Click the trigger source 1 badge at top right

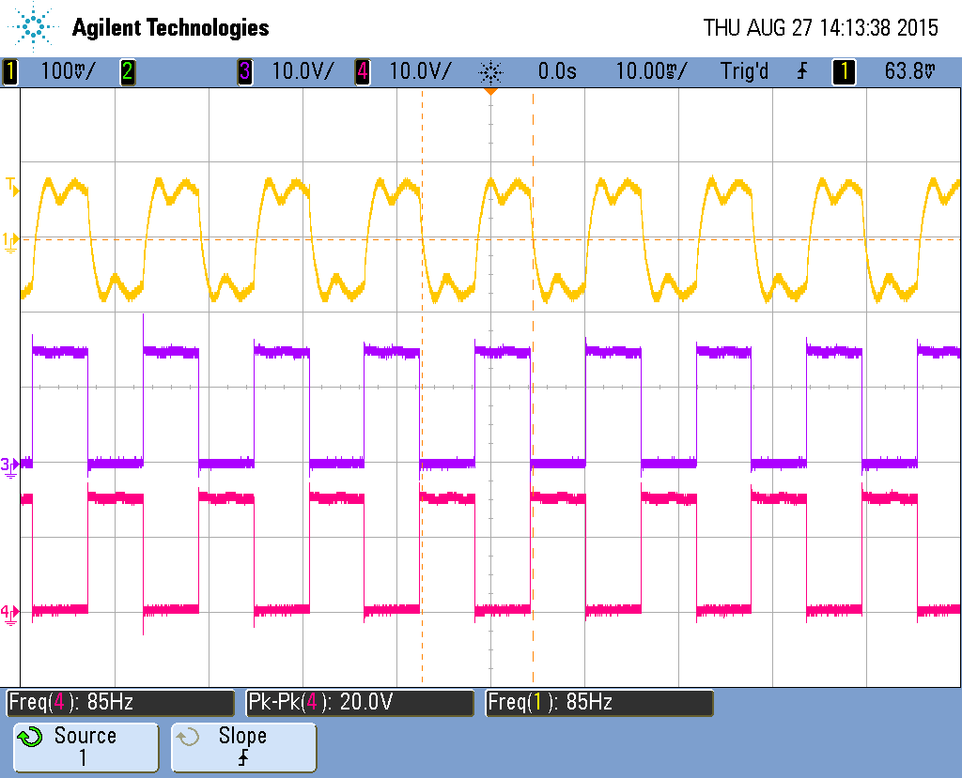pyautogui.click(x=844, y=71)
